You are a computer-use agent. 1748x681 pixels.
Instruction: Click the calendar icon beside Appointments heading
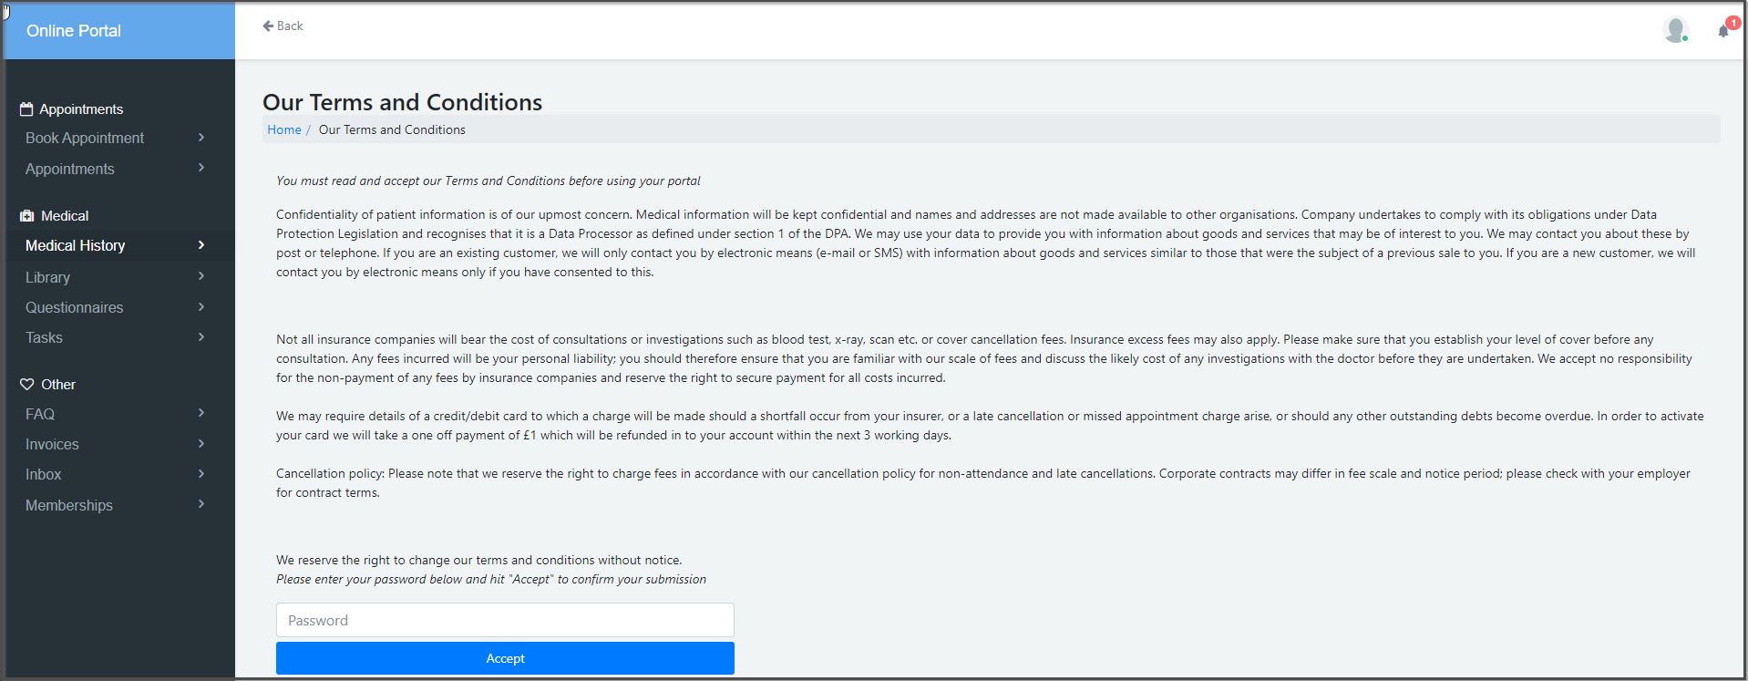click(x=26, y=109)
